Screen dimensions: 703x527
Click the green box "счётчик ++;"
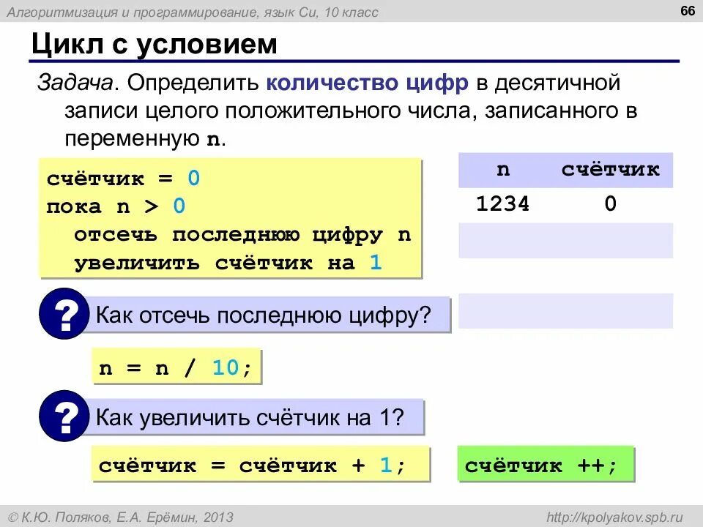[546, 464]
